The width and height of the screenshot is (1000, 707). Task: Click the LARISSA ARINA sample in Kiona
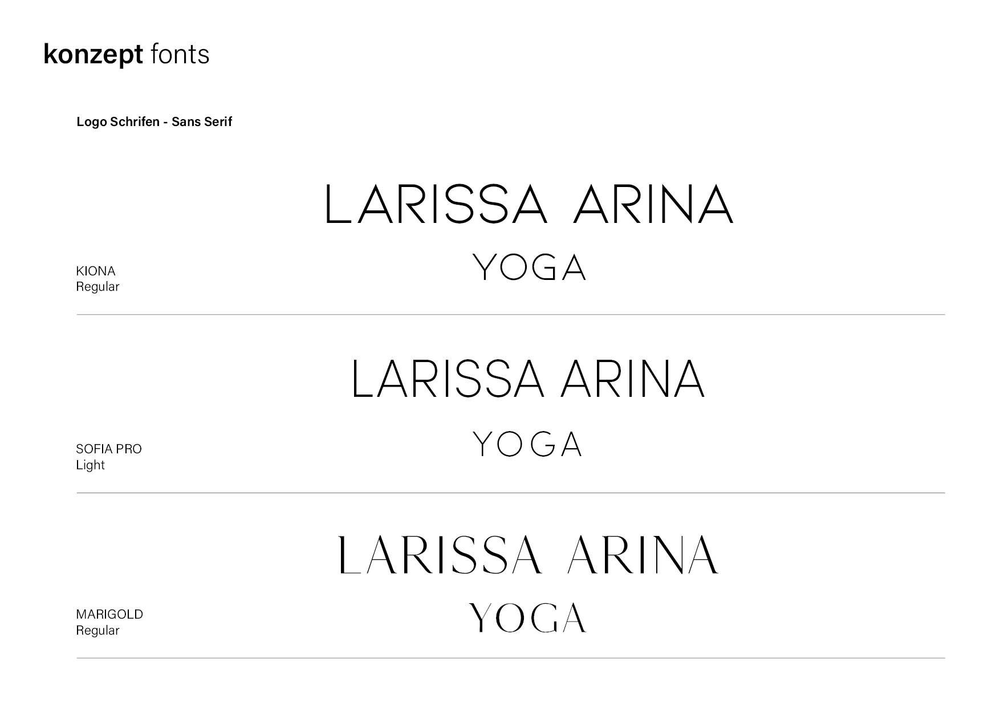(x=529, y=204)
